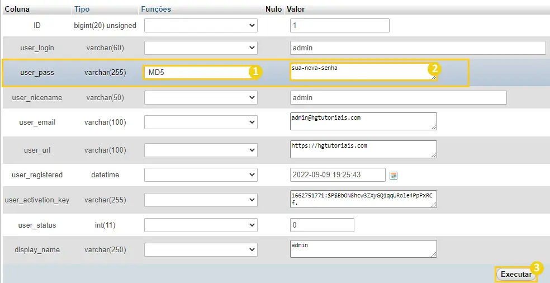
Task: Open the calendar icon beside user_registered value
Action: click(x=393, y=175)
